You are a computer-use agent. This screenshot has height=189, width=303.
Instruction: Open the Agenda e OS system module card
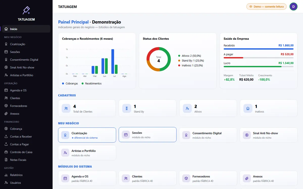pos(87,178)
